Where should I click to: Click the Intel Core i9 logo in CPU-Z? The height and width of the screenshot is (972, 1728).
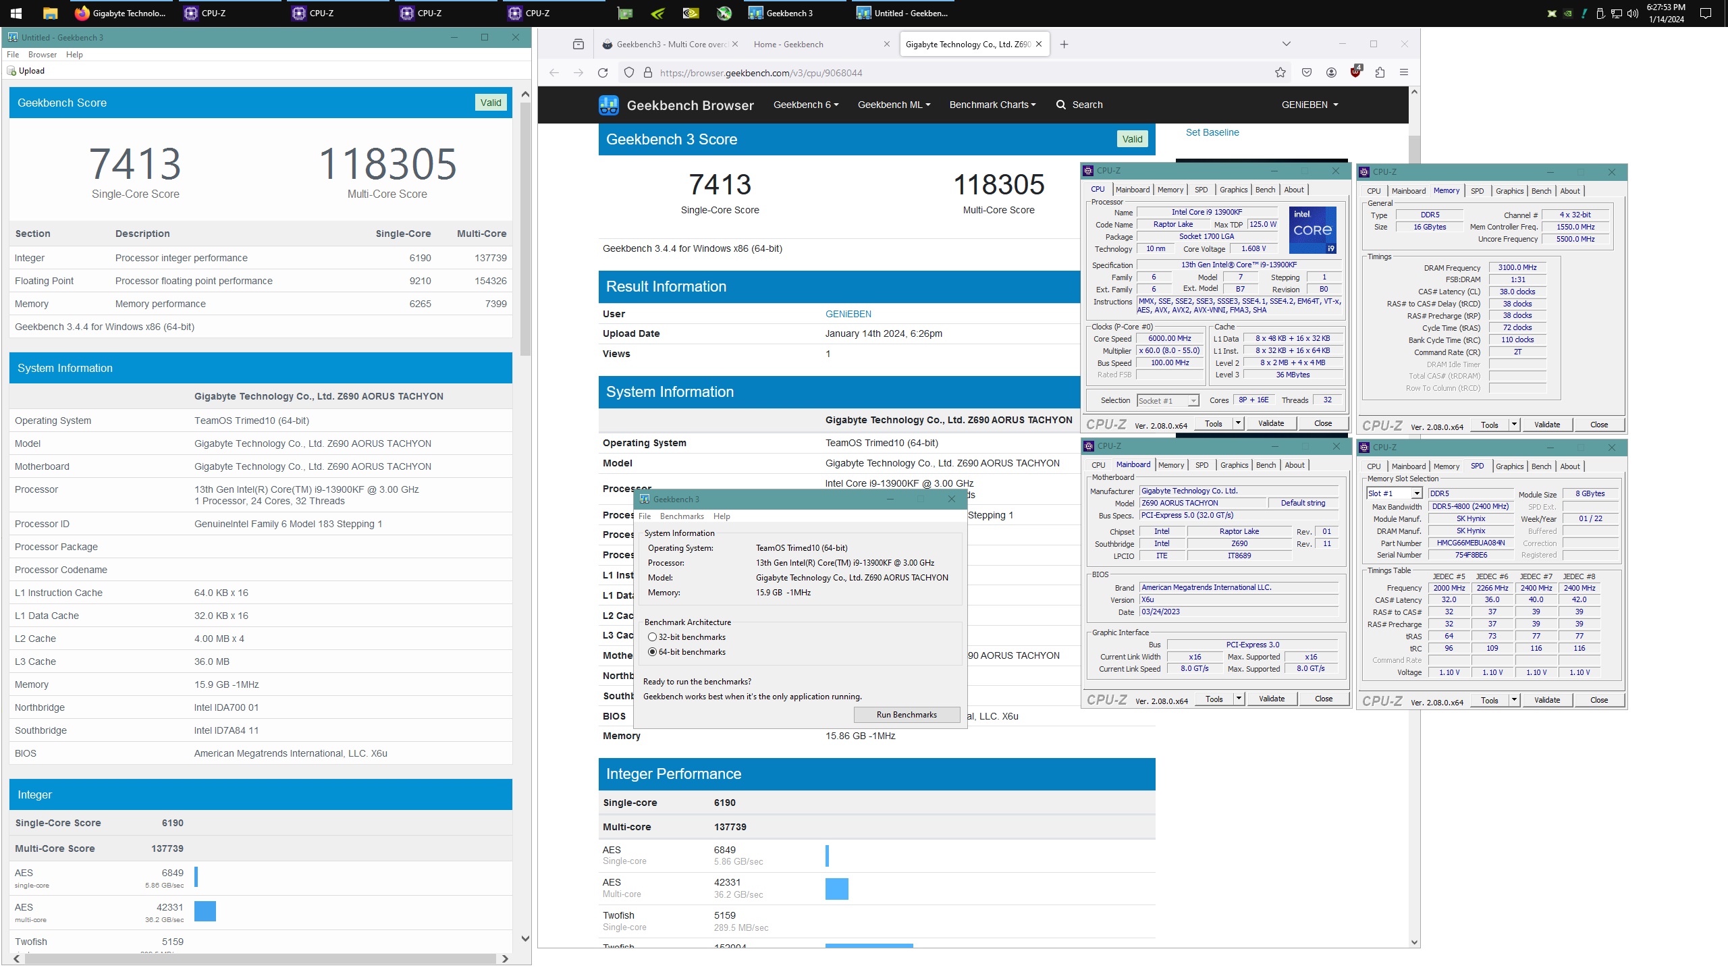pyautogui.click(x=1312, y=230)
